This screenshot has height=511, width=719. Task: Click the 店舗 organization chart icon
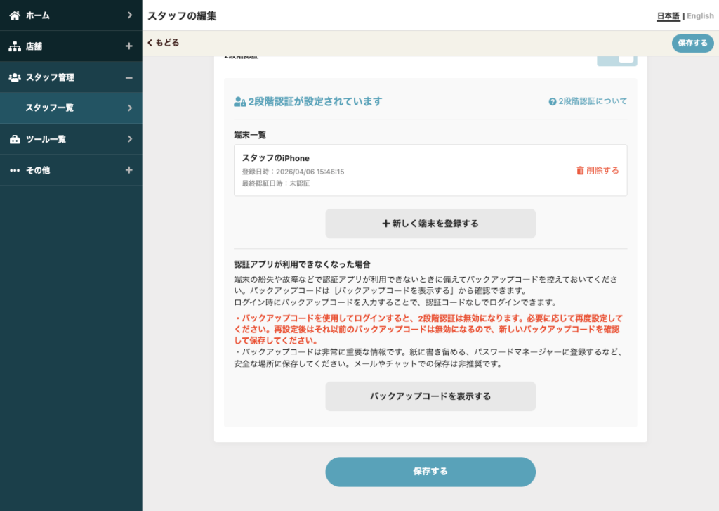pyautogui.click(x=15, y=46)
